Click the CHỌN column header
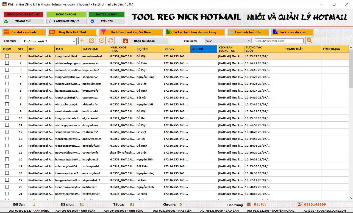This screenshot has height=213, width=353. (7, 49)
